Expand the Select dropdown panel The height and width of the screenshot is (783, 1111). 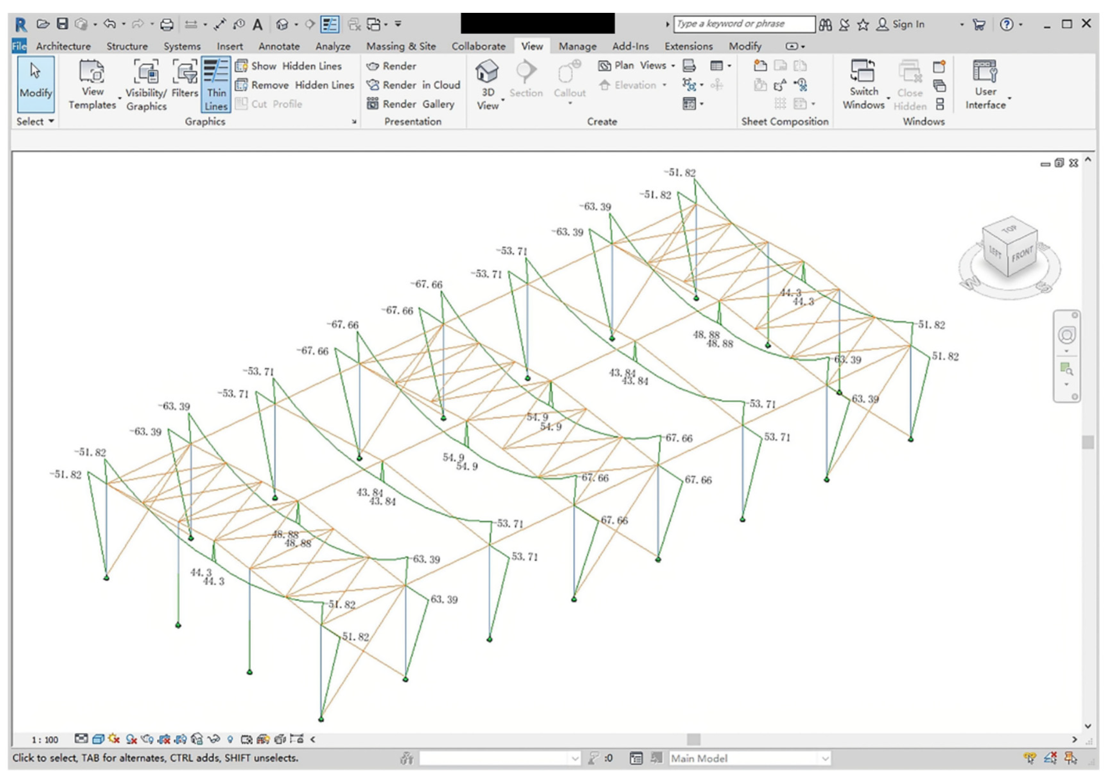point(35,121)
